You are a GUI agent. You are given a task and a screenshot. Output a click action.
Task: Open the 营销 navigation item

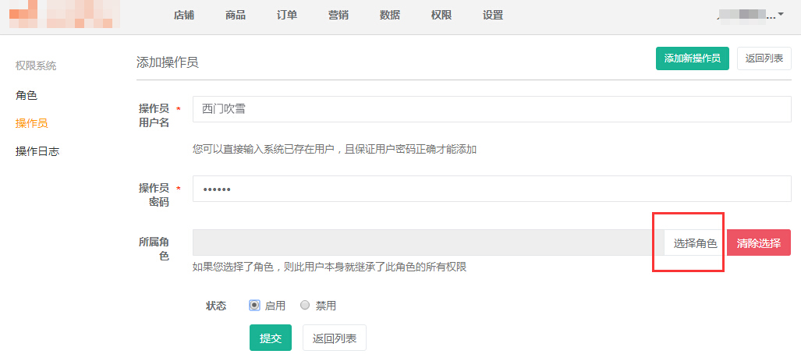click(x=338, y=16)
